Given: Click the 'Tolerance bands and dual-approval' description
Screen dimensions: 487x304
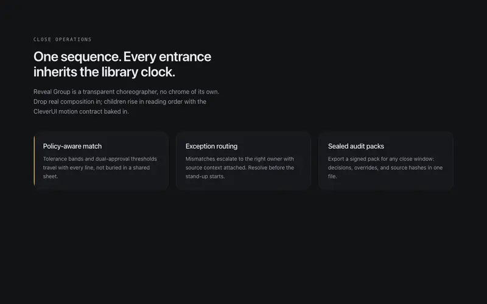Looking at the screenshot, I should [100, 168].
